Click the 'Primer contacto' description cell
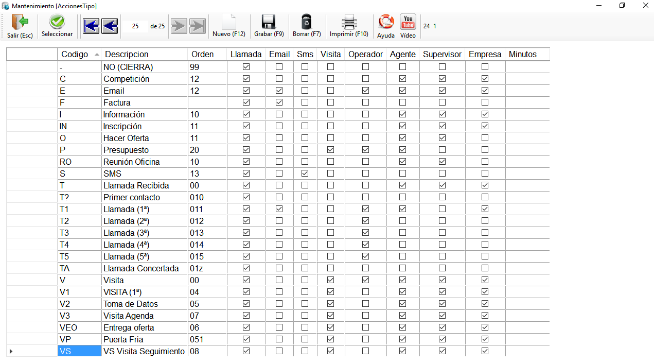 [x=145, y=197]
